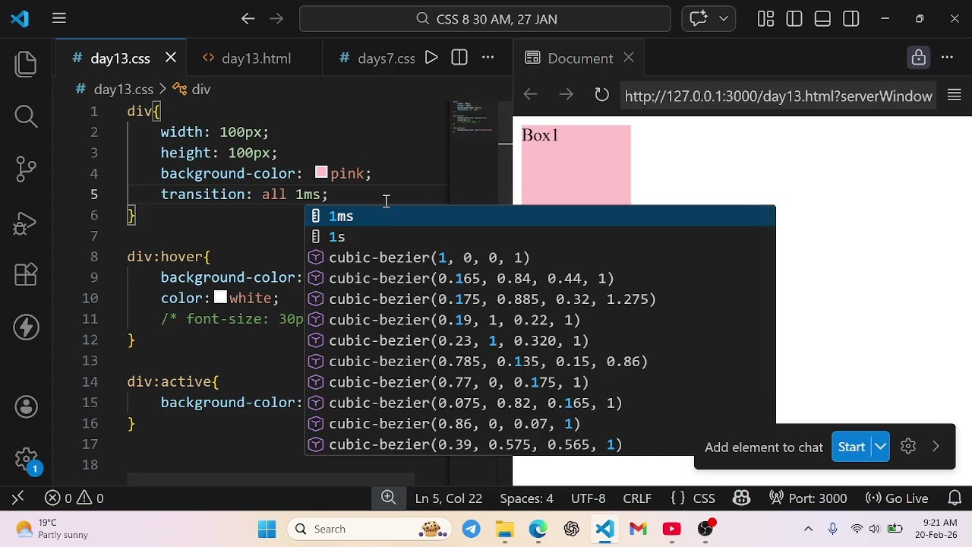This screenshot has width=972, height=547.
Task: Expand the Start button dropdown arrow
Action: click(880, 447)
